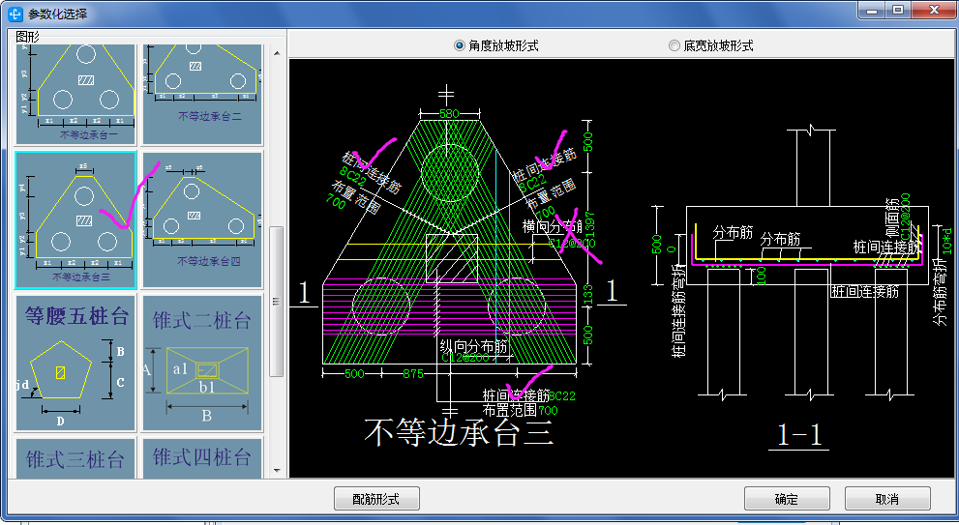Viewport: 959px width, 525px height.
Task: Edit the 侧面筋 C12@200 value in section
Action: coord(905,216)
